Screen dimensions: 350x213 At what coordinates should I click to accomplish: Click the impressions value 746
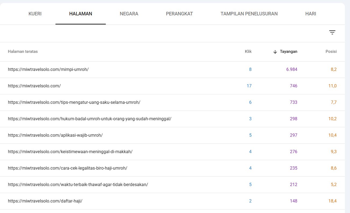(294, 86)
